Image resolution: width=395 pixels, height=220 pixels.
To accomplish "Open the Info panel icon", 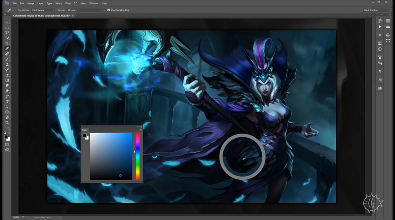I will tap(380, 49).
